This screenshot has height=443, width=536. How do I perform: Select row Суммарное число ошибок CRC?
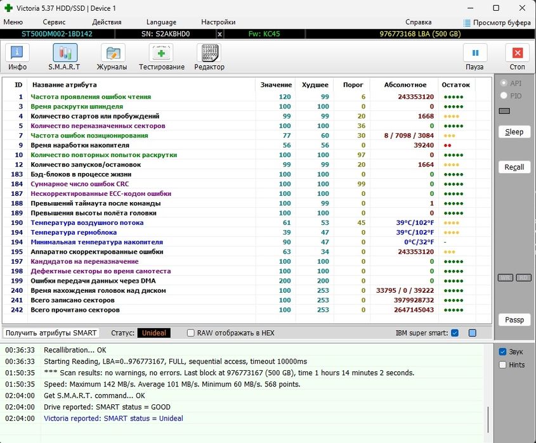tap(247, 184)
